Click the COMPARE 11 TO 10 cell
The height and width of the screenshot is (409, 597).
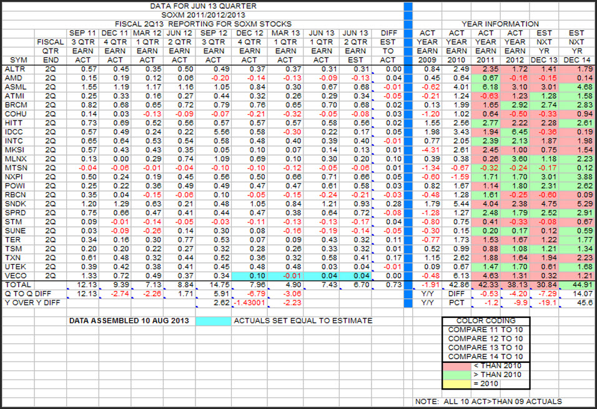[486, 330]
